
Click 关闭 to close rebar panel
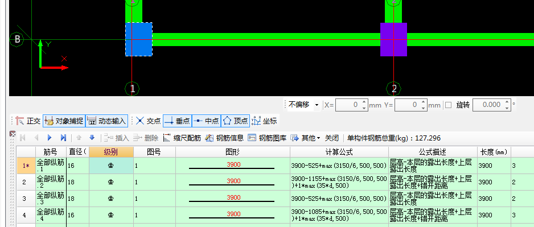(332, 138)
